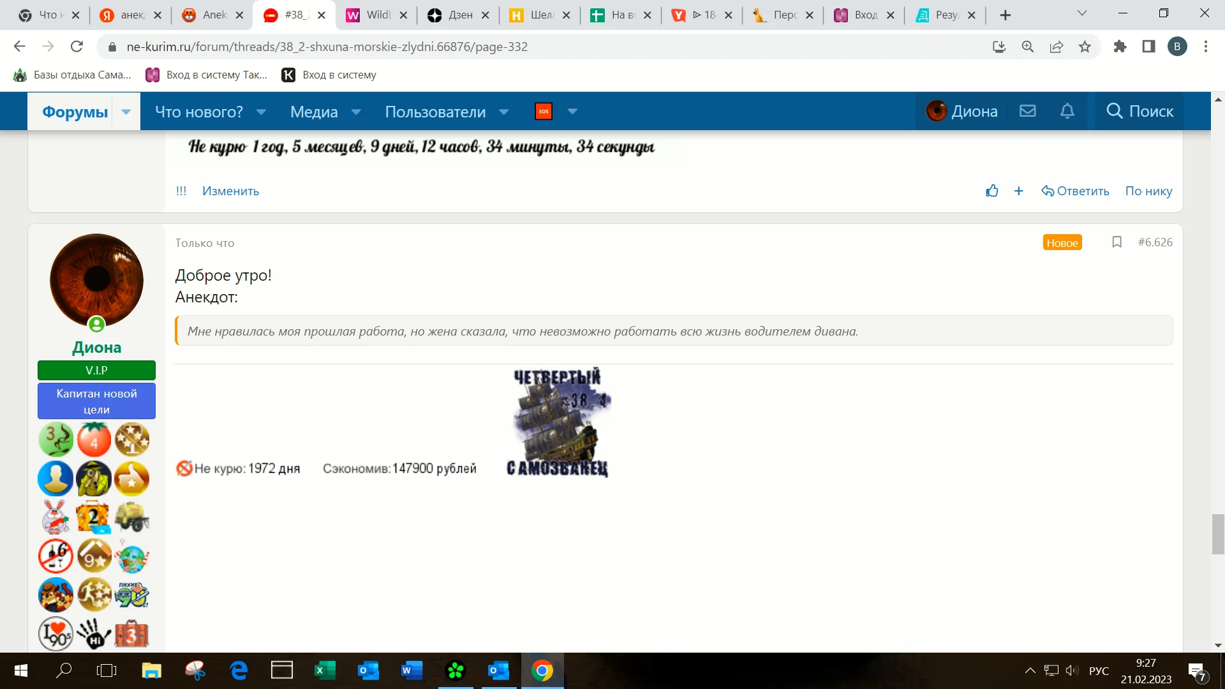Image resolution: width=1225 pixels, height=689 pixels.
Task: Click the plus icon next to like
Action: click(x=1018, y=191)
